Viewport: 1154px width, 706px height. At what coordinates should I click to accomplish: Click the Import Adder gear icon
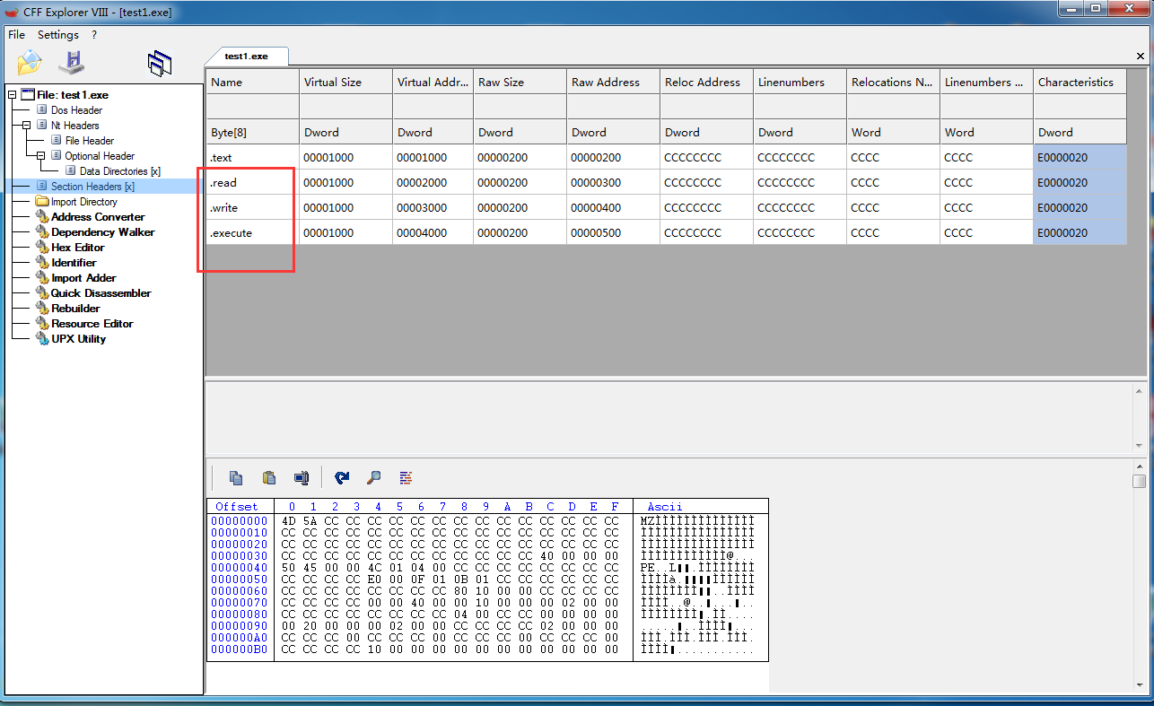(x=42, y=278)
